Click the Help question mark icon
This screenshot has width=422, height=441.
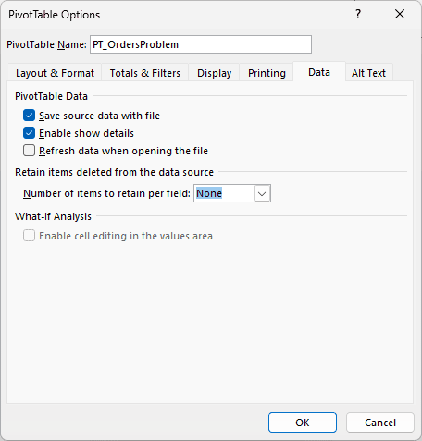(x=358, y=14)
